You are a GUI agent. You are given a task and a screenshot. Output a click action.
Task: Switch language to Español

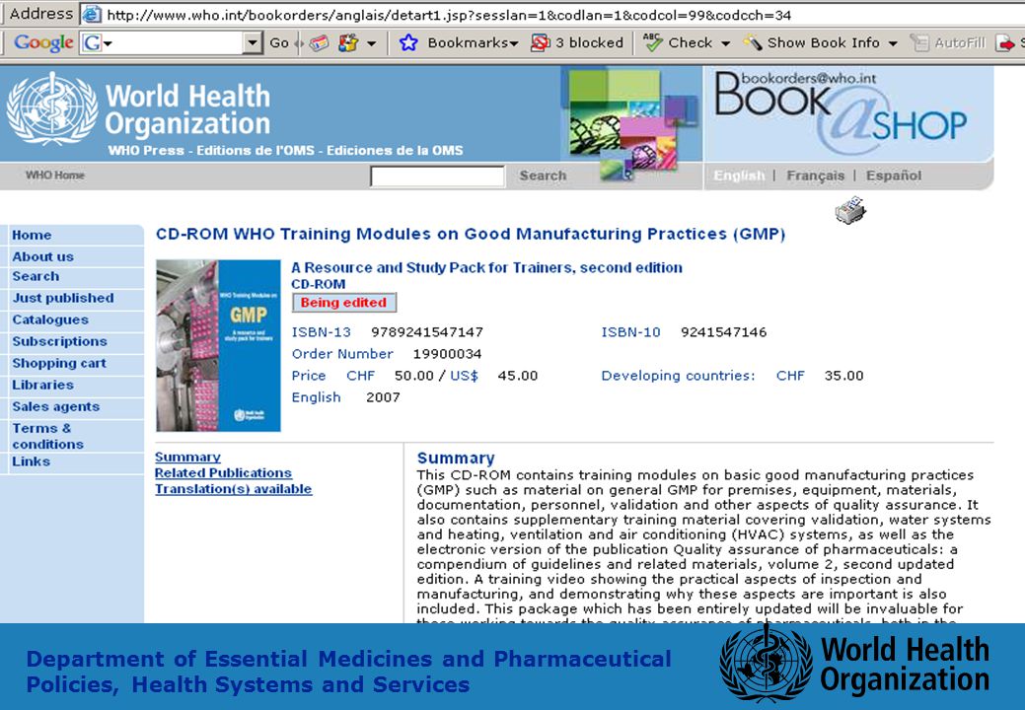894,176
